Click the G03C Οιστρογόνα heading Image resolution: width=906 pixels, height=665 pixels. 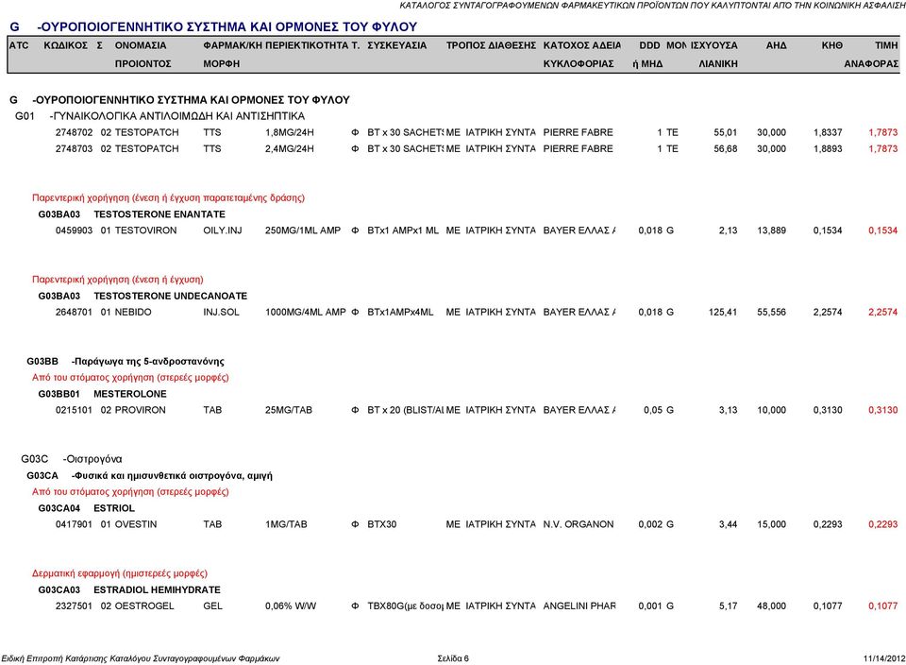click(72, 459)
